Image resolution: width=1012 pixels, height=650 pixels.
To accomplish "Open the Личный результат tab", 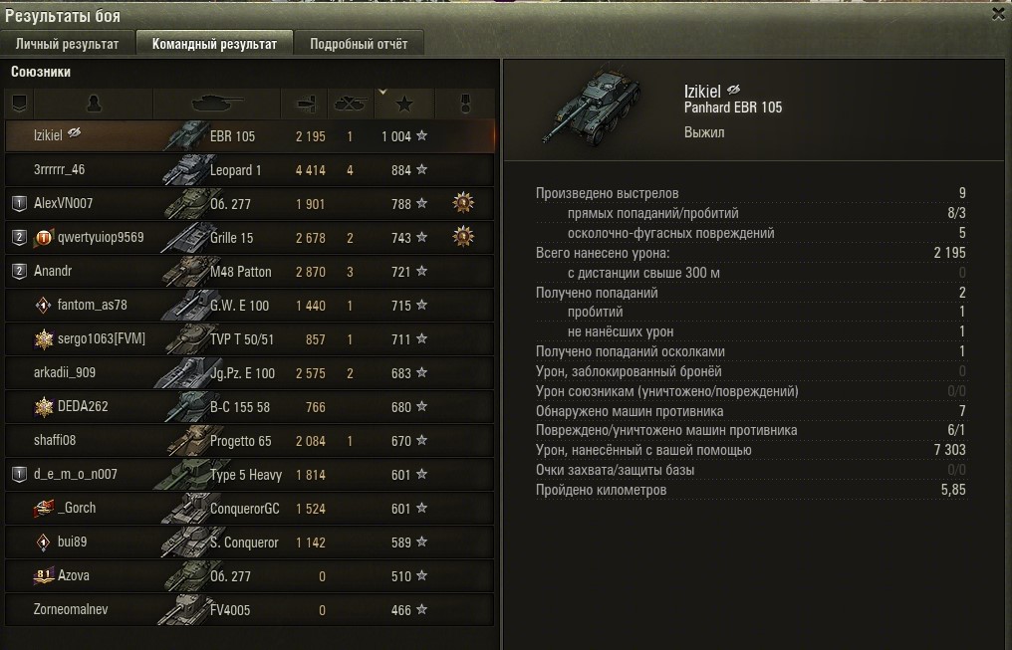I will point(67,44).
